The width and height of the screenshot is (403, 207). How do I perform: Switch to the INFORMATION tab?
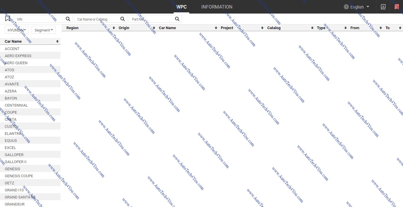[217, 7]
